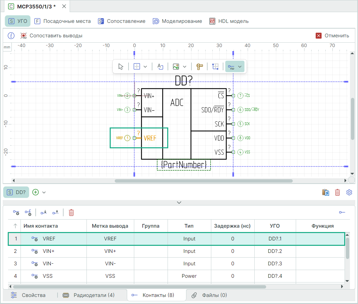This screenshot has width=358, height=304.
Task: Select the arrow pointer tool
Action: [x=121, y=67]
